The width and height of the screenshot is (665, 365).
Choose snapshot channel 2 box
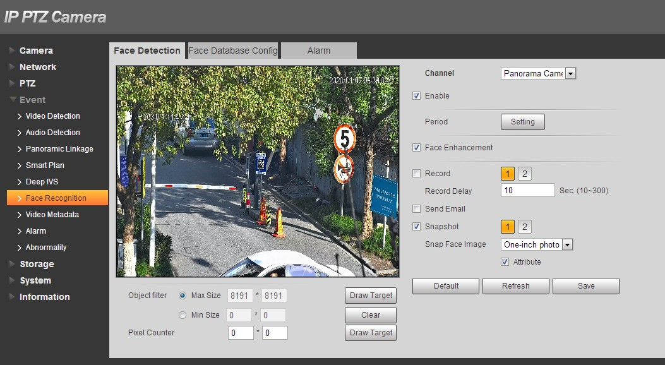click(525, 226)
